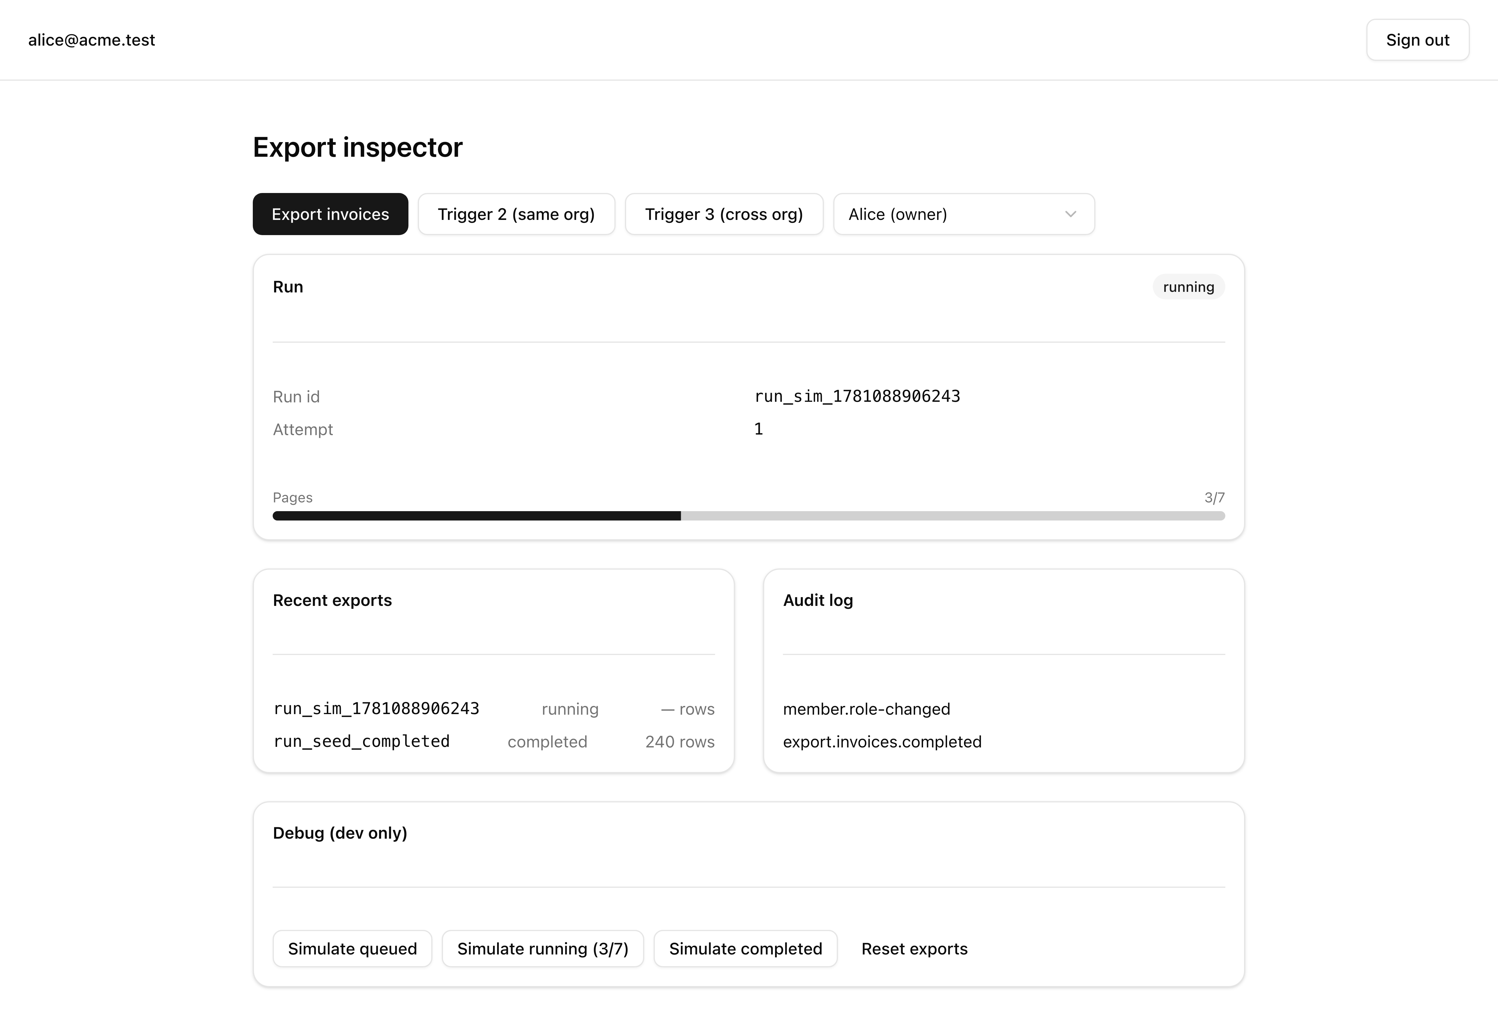Click the running status badge in Run card
The height and width of the screenshot is (1034, 1498).
[x=1188, y=287]
